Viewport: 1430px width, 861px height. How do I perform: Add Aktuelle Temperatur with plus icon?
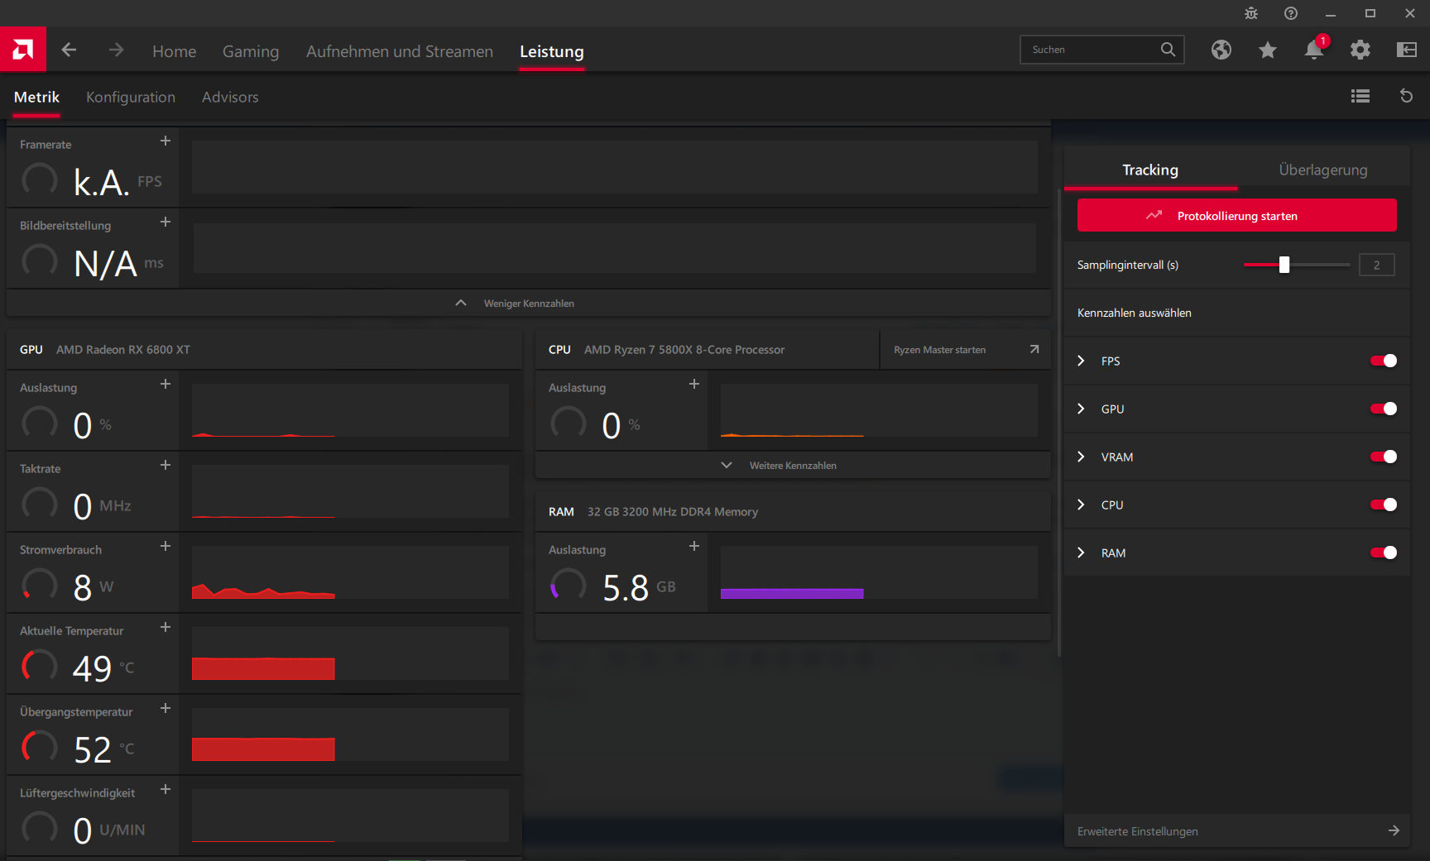(166, 628)
